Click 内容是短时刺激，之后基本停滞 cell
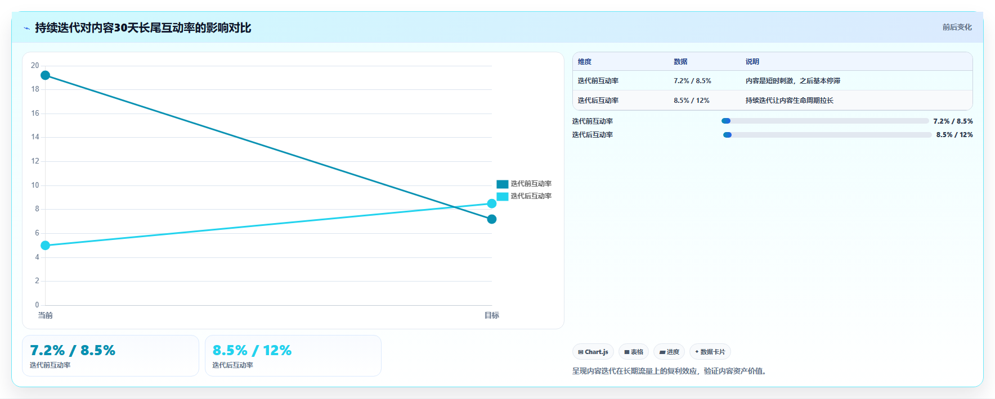 (x=792, y=81)
